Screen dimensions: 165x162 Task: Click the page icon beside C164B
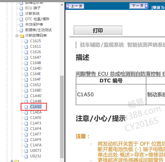(26, 63)
